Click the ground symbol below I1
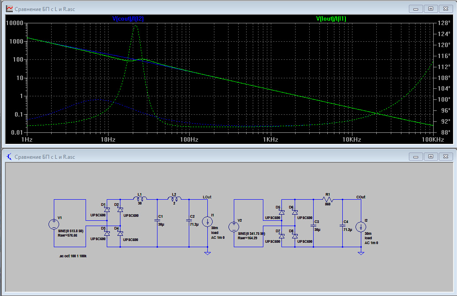 pos(208,252)
